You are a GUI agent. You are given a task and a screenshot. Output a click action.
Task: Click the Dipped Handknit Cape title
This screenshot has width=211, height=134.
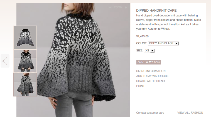156,11
